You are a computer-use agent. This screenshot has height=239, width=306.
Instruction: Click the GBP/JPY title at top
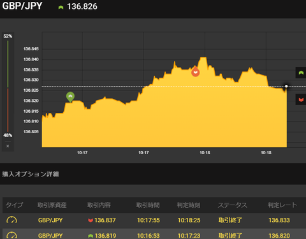pyautogui.click(x=22, y=6)
